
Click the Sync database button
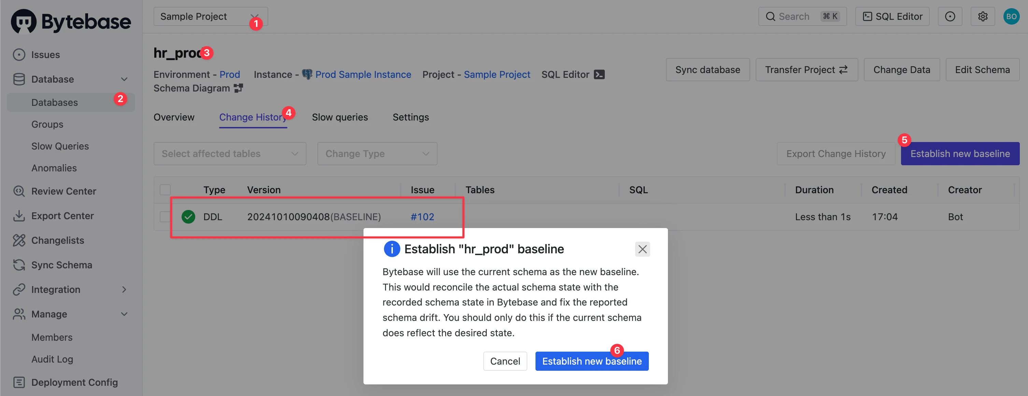coord(708,70)
